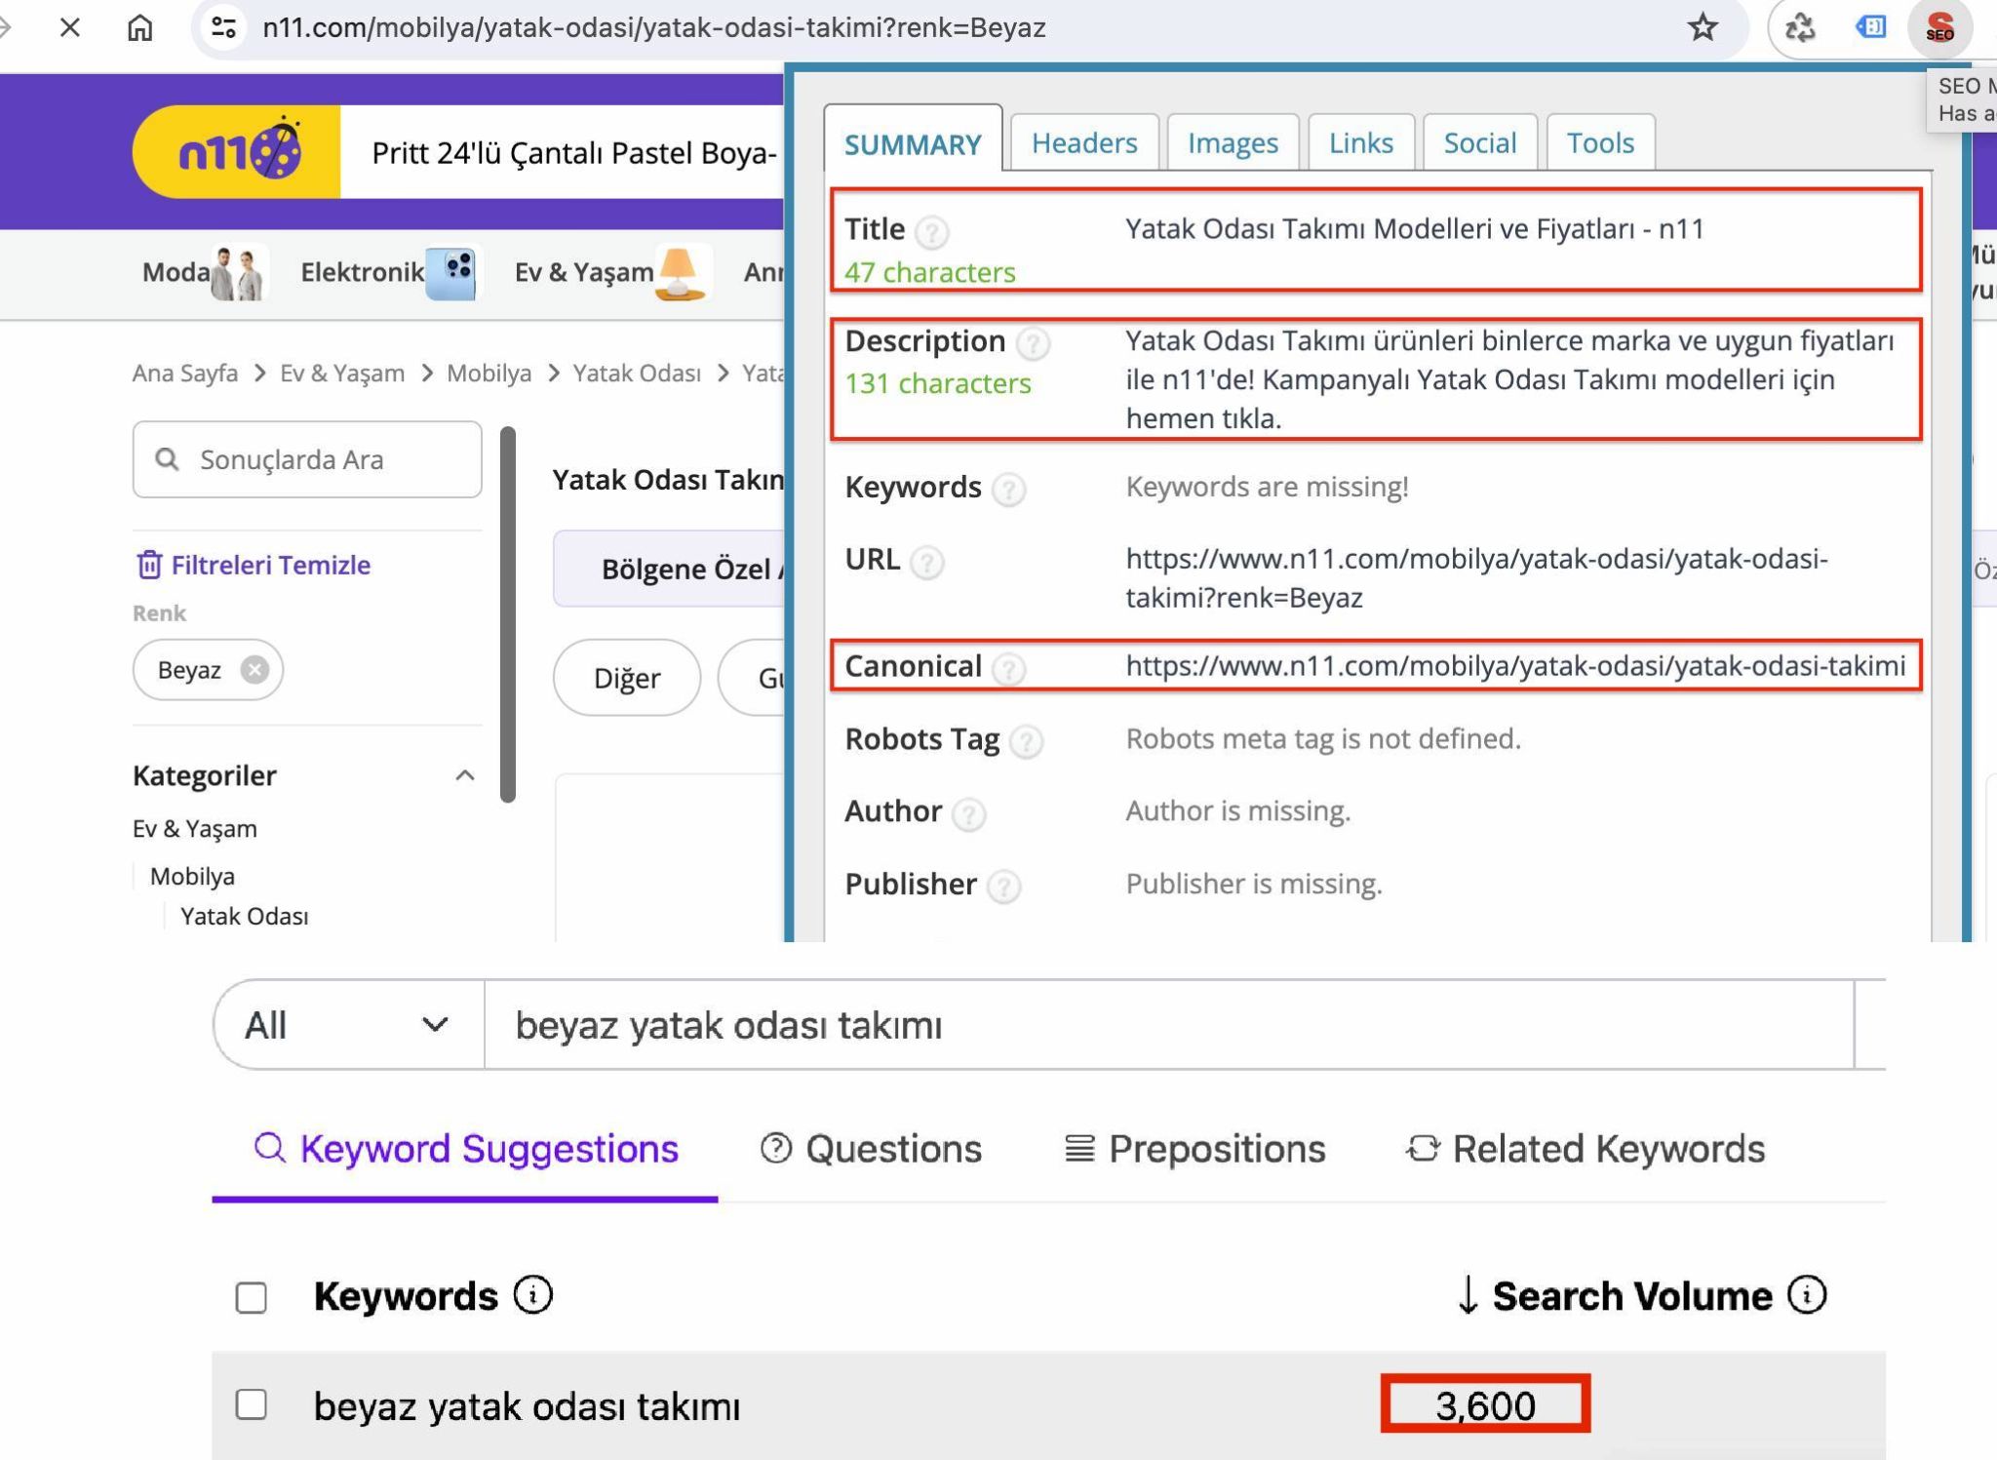Viewport: 1997px width, 1460px height.
Task: Collapse the Kategoriler section
Action: click(465, 776)
